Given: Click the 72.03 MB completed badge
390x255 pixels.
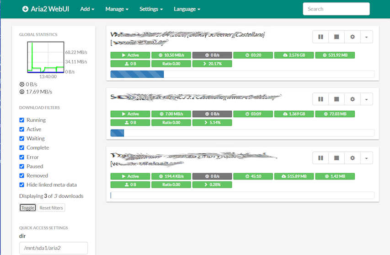Looking at the screenshot, I should 335,114.
